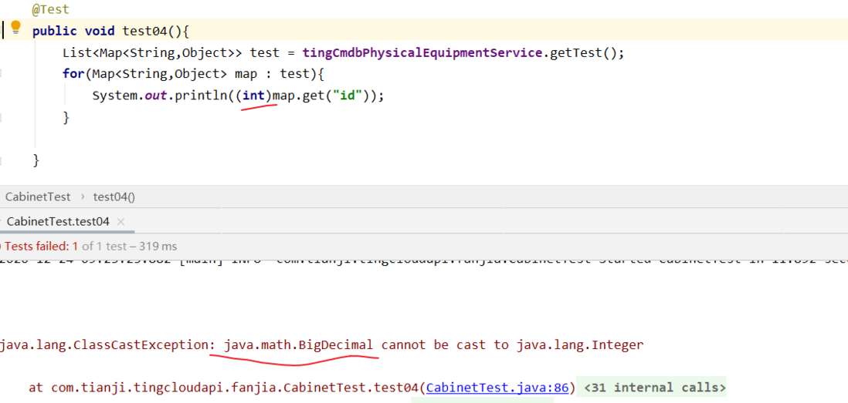Click the "id" string literal
Viewport: 848px width, 403px height.
coord(346,96)
